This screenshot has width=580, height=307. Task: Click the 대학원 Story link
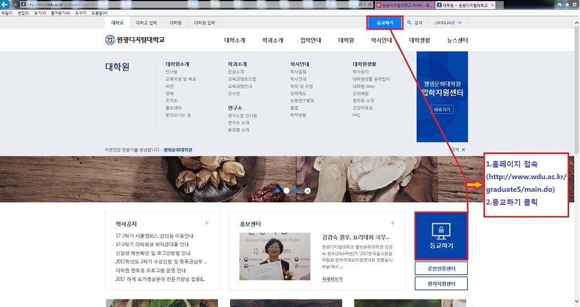coord(364,86)
